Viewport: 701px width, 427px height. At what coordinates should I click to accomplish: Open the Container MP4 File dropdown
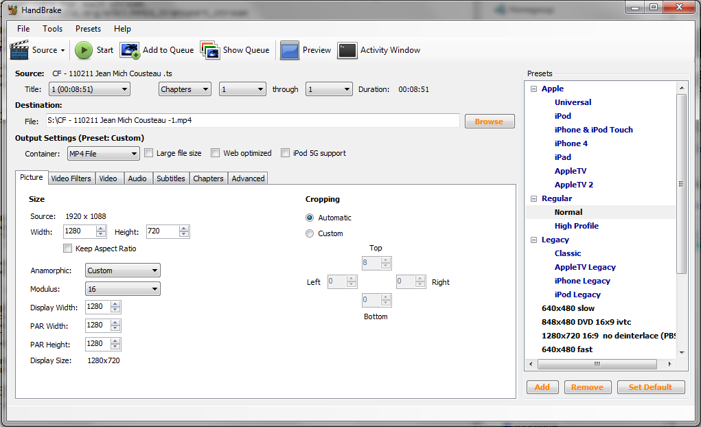pos(103,153)
